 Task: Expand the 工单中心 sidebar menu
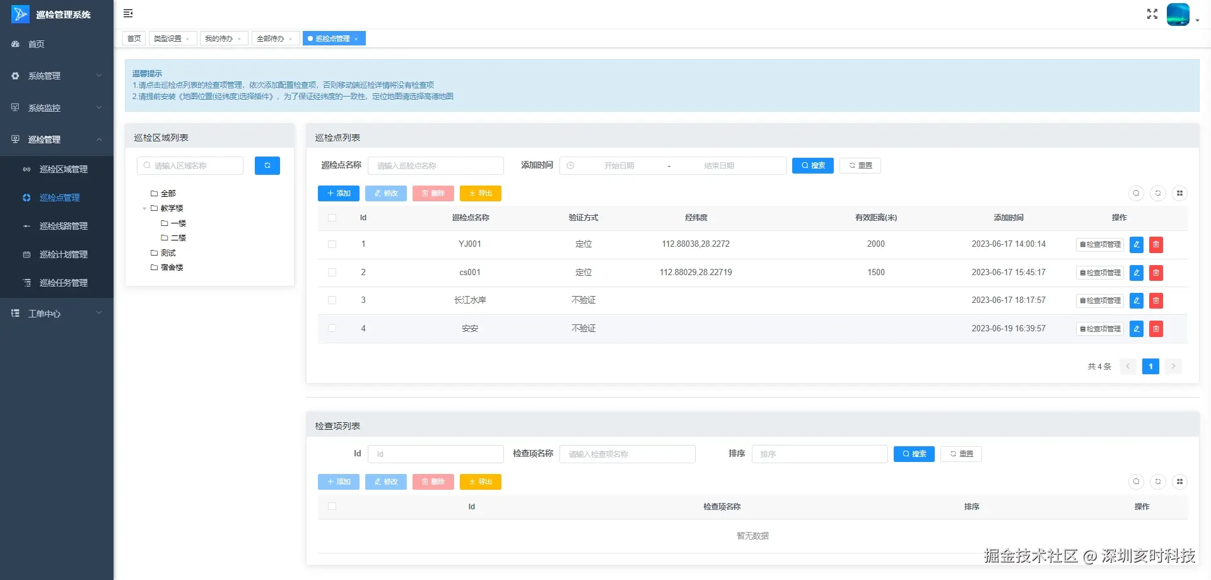pyautogui.click(x=57, y=313)
